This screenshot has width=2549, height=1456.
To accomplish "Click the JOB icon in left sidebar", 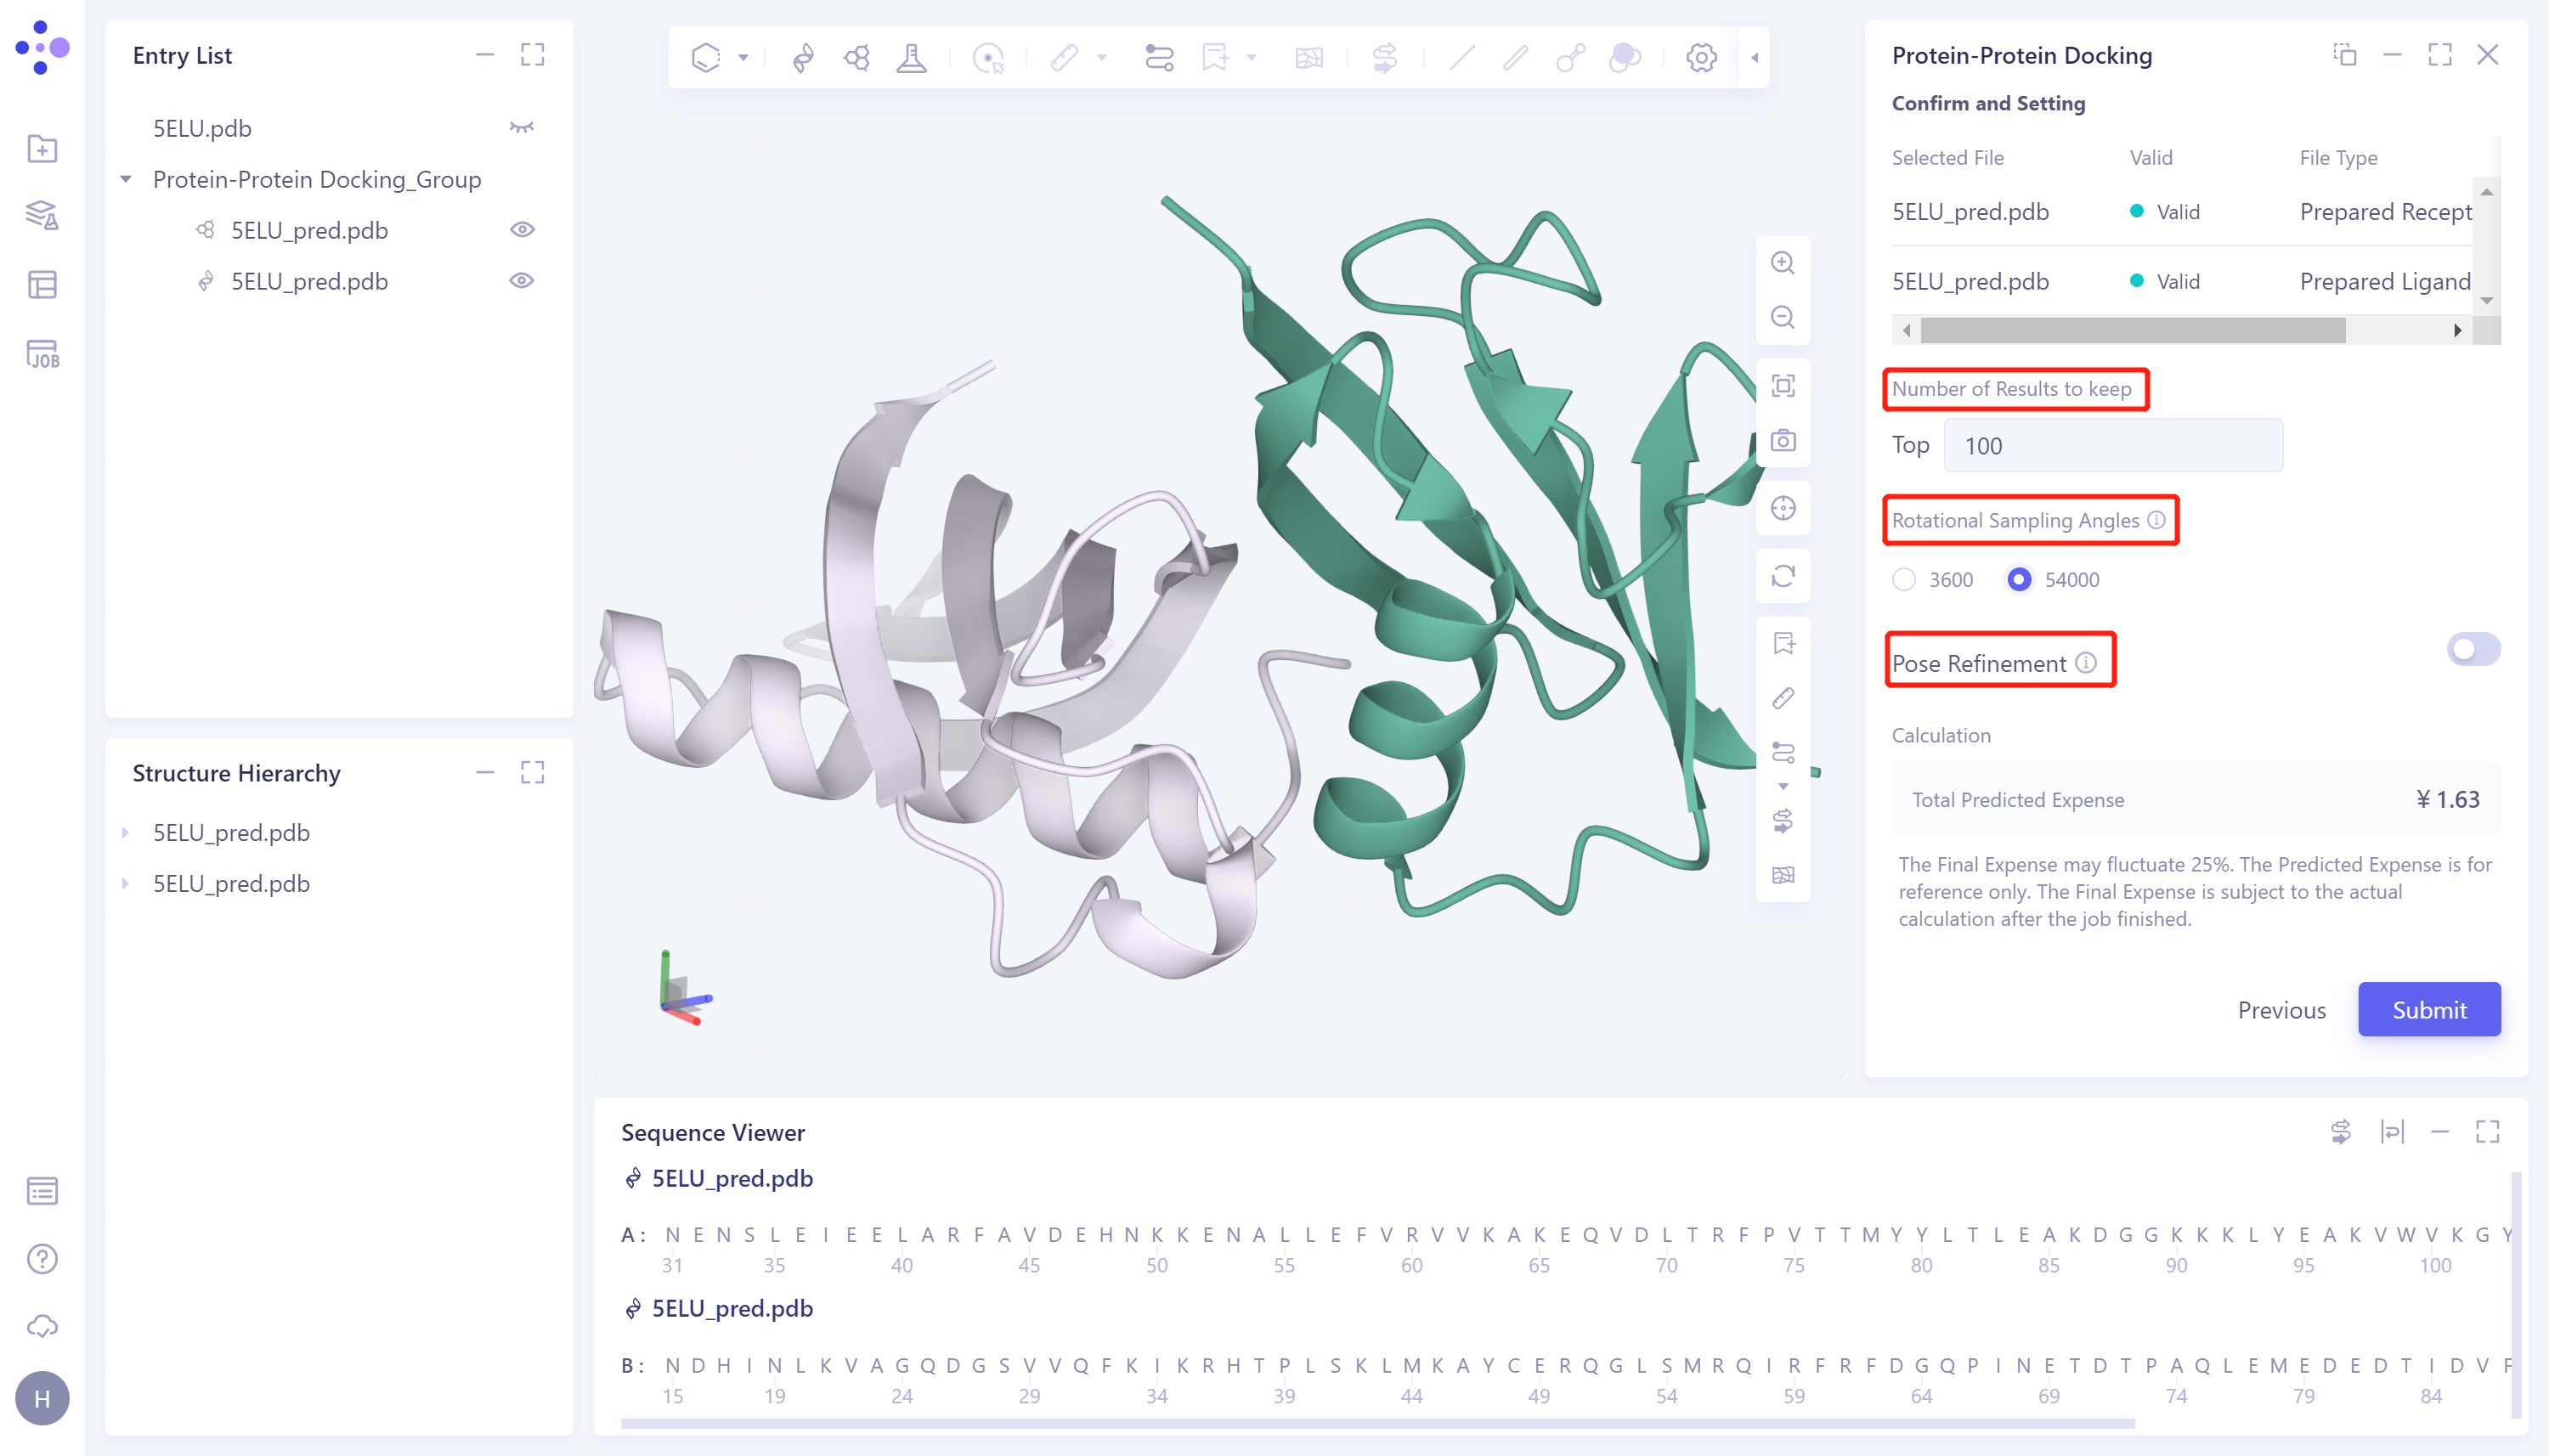I will coord(42,354).
